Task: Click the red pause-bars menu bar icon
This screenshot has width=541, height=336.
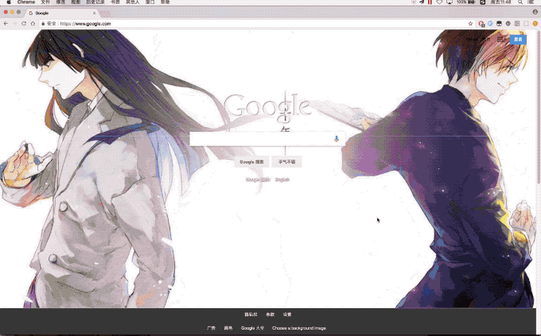Action: pyautogui.click(x=430, y=2)
